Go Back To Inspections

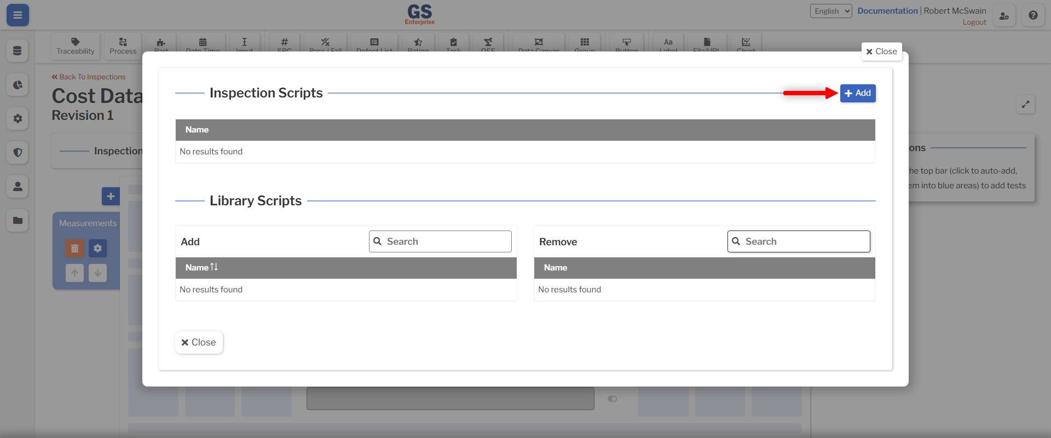[89, 77]
